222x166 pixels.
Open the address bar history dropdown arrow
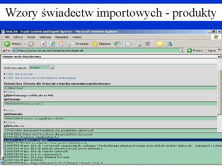click(182, 50)
